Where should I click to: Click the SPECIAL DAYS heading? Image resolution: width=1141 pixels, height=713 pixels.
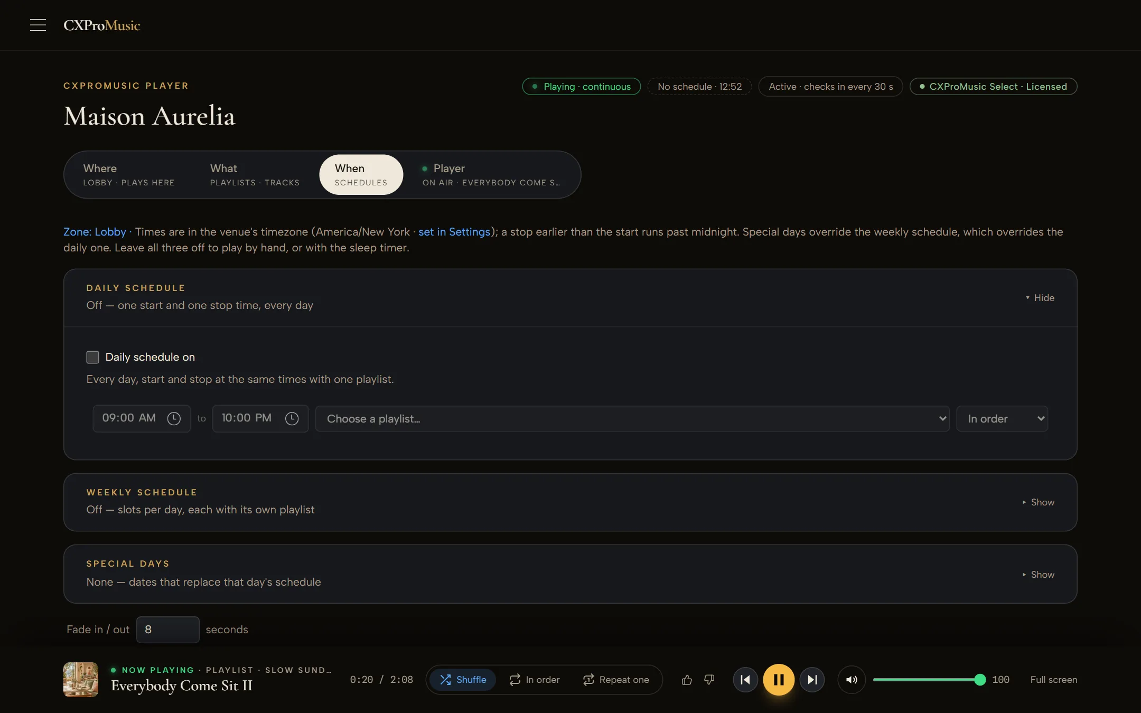coord(128,564)
